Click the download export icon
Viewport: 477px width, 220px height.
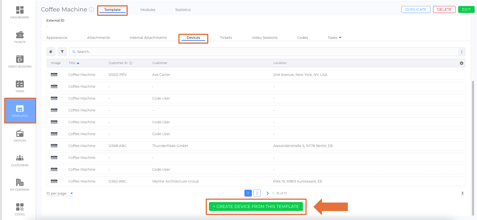coord(462,193)
